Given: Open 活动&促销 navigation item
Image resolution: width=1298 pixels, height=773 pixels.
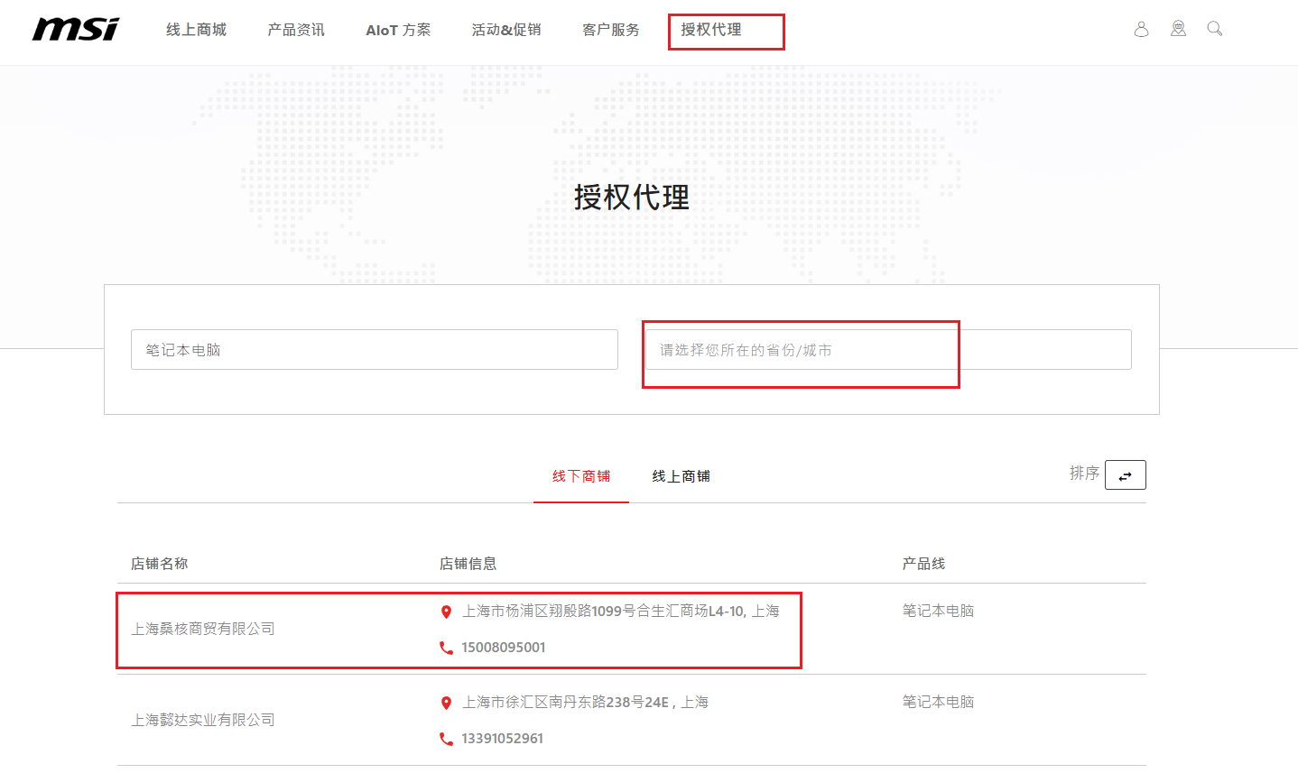Looking at the screenshot, I should (506, 30).
